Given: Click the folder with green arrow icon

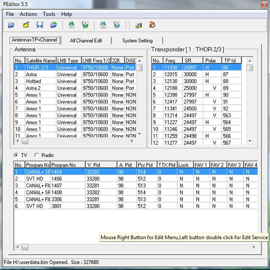Looking at the screenshot, I should click(x=54, y=25).
